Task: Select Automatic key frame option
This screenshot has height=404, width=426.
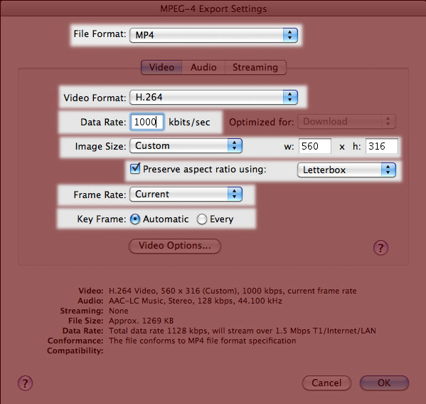Action: point(135,219)
